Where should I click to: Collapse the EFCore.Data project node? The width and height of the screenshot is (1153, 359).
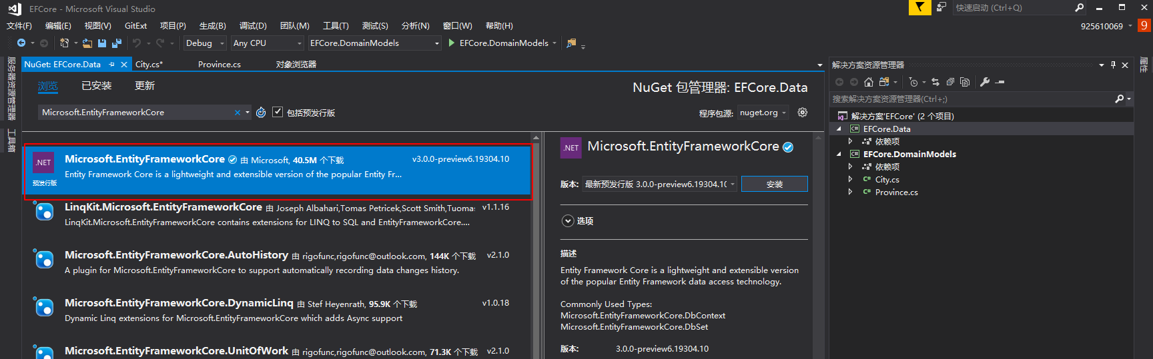pyautogui.click(x=839, y=129)
